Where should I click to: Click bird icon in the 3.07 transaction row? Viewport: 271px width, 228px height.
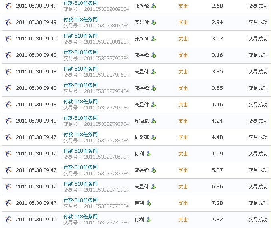click(8, 39)
